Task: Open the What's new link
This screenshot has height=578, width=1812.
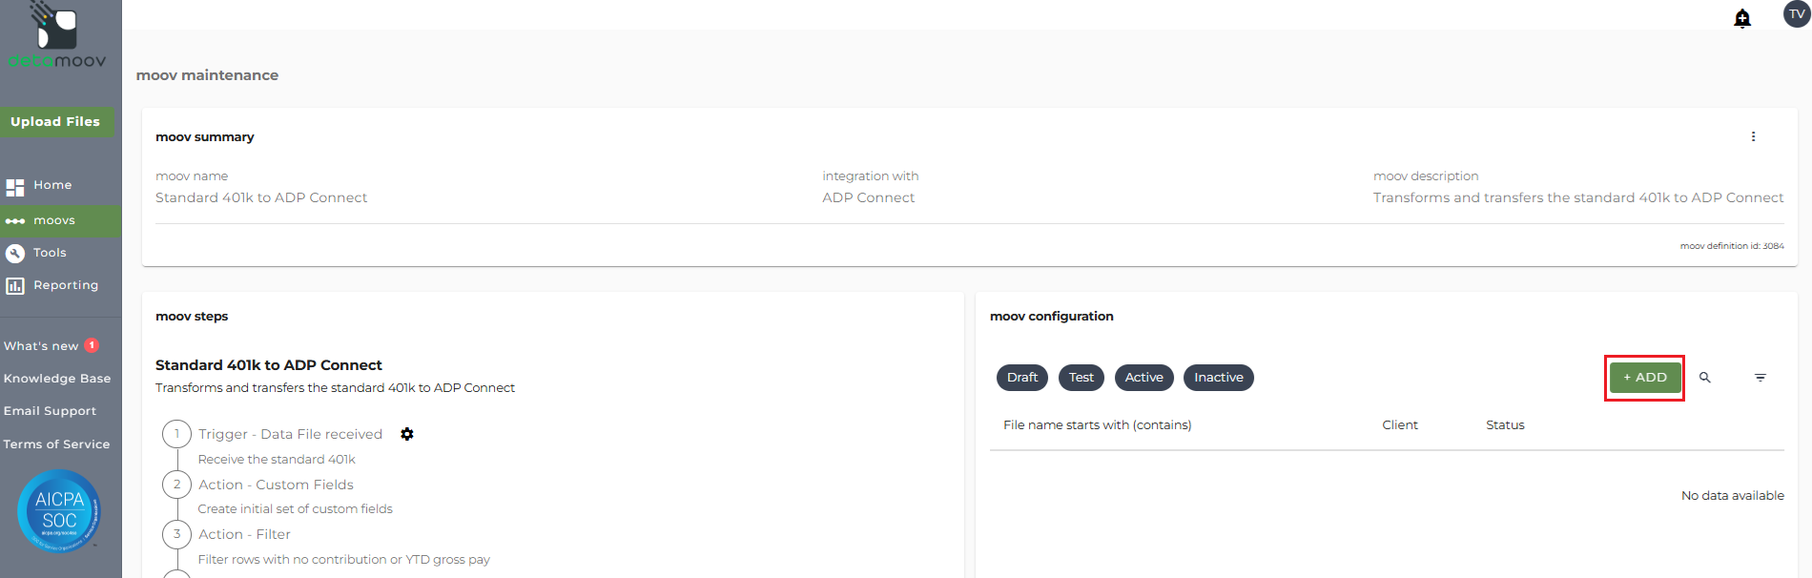Action: pos(41,346)
